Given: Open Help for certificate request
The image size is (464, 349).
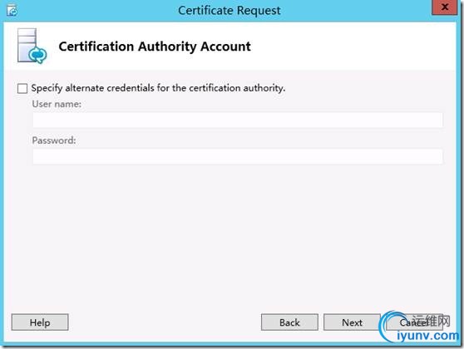Looking at the screenshot, I should (x=40, y=322).
